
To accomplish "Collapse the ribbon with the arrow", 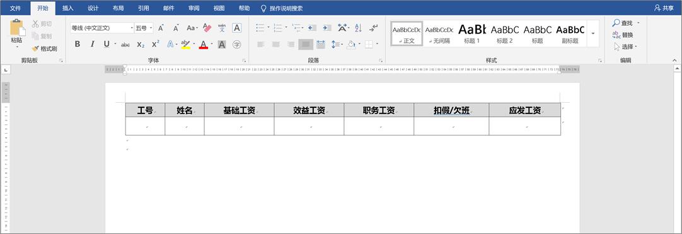I will point(674,61).
